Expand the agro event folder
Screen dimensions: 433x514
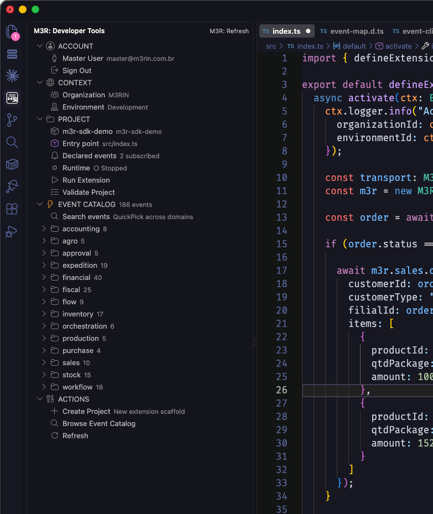44,241
